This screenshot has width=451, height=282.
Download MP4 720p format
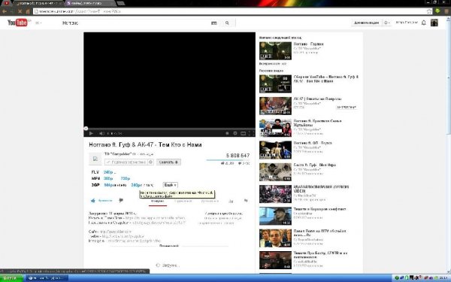pos(126,178)
